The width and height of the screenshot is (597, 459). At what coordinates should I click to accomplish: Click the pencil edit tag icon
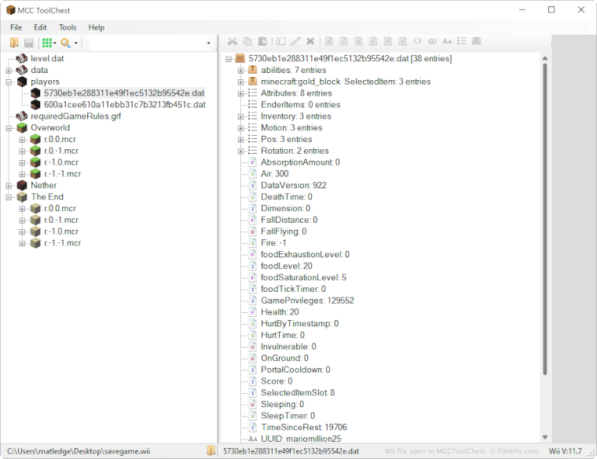point(295,41)
